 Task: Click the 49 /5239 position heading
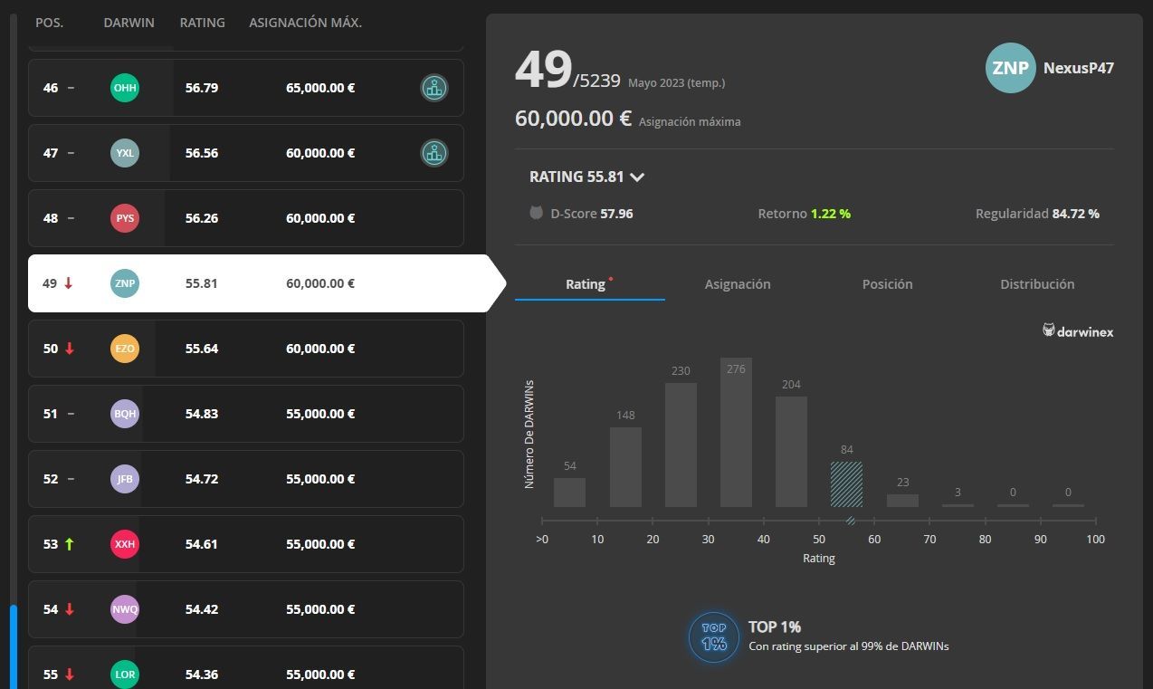pos(567,71)
